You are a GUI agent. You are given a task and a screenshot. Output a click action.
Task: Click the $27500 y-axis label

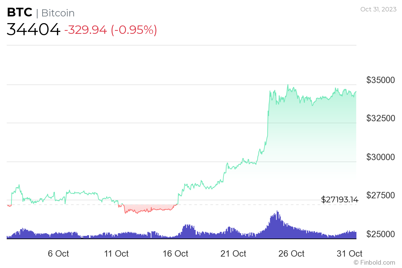(381, 195)
